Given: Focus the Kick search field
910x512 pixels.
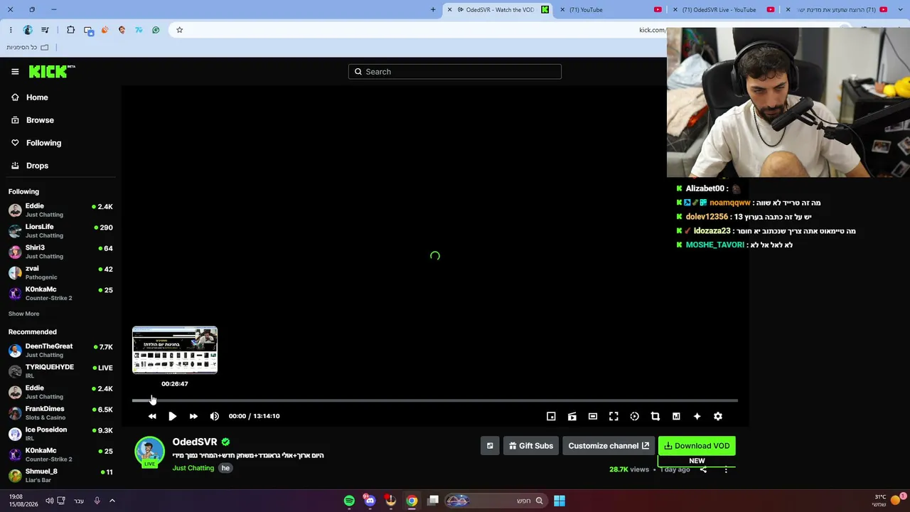Looking at the screenshot, I should [455, 71].
